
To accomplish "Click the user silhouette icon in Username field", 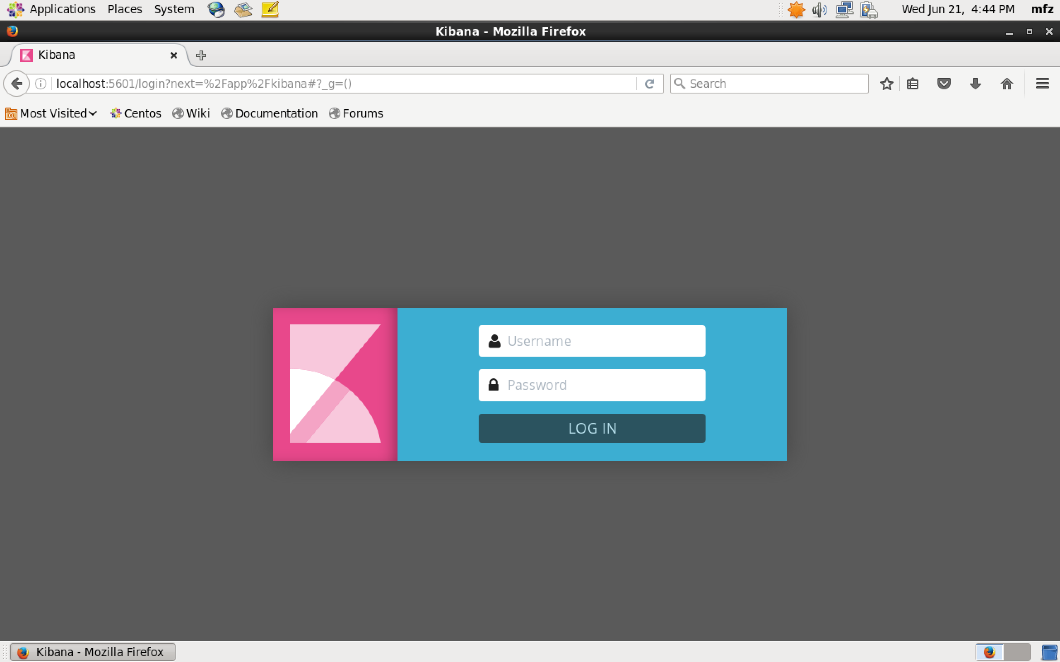I will [494, 341].
